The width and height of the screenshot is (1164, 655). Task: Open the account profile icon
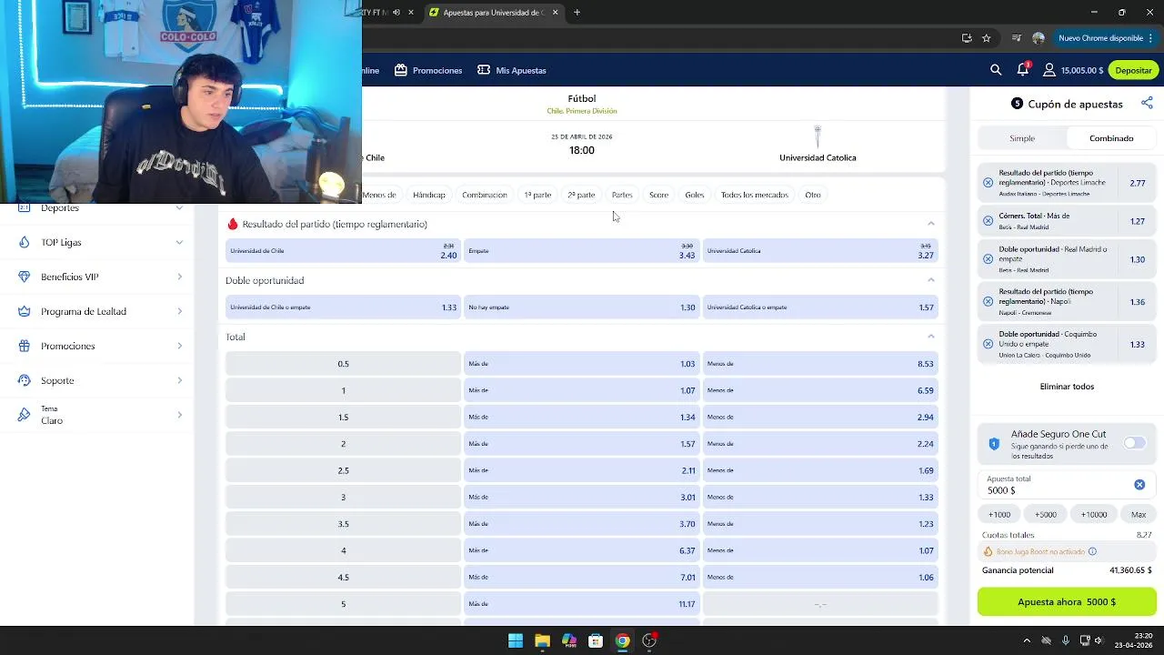[x=1049, y=70]
